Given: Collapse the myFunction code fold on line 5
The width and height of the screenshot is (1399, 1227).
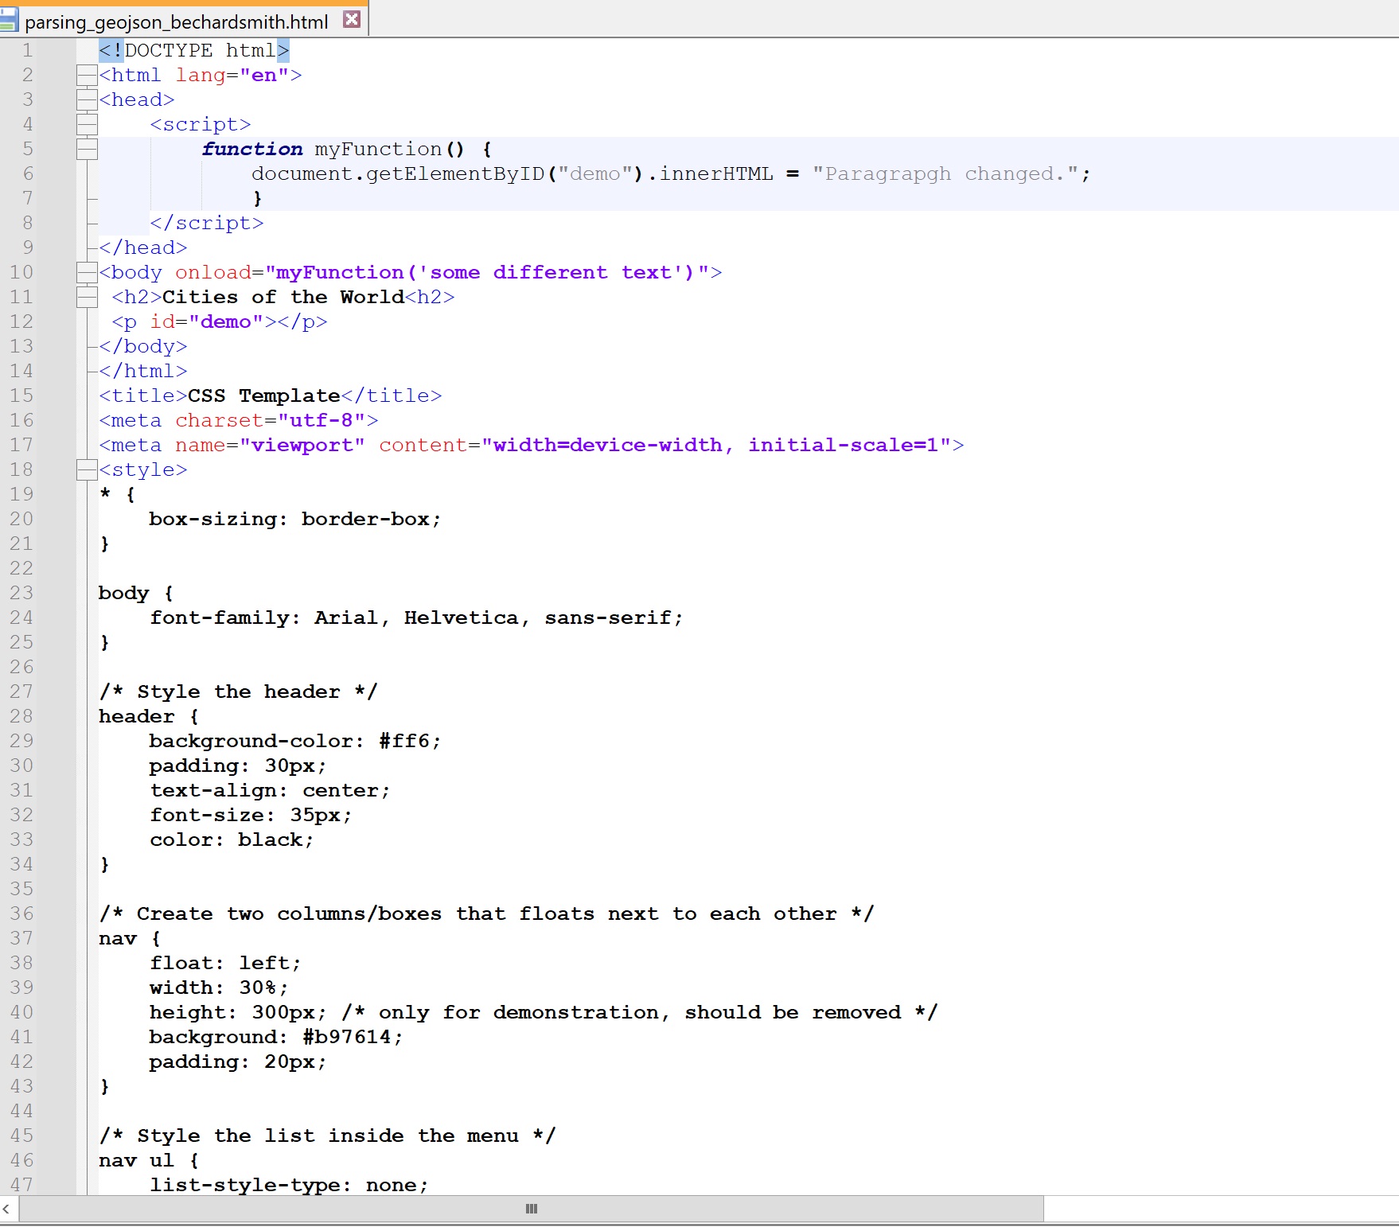Looking at the screenshot, I should point(88,149).
